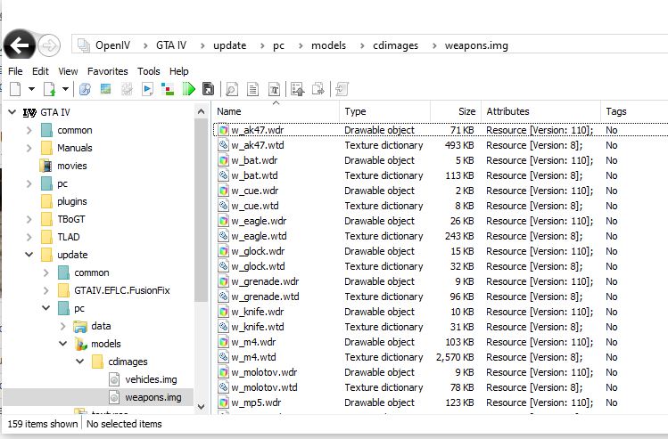Image resolution: width=668 pixels, height=439 pixels.
Task: Open the Import dropdown arrow in toolbar
Action: click(65, 89)
